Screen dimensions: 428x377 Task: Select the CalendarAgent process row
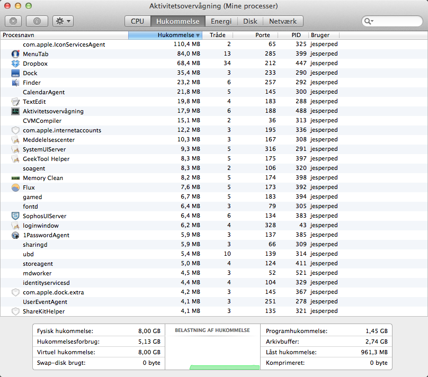[214, 92]
